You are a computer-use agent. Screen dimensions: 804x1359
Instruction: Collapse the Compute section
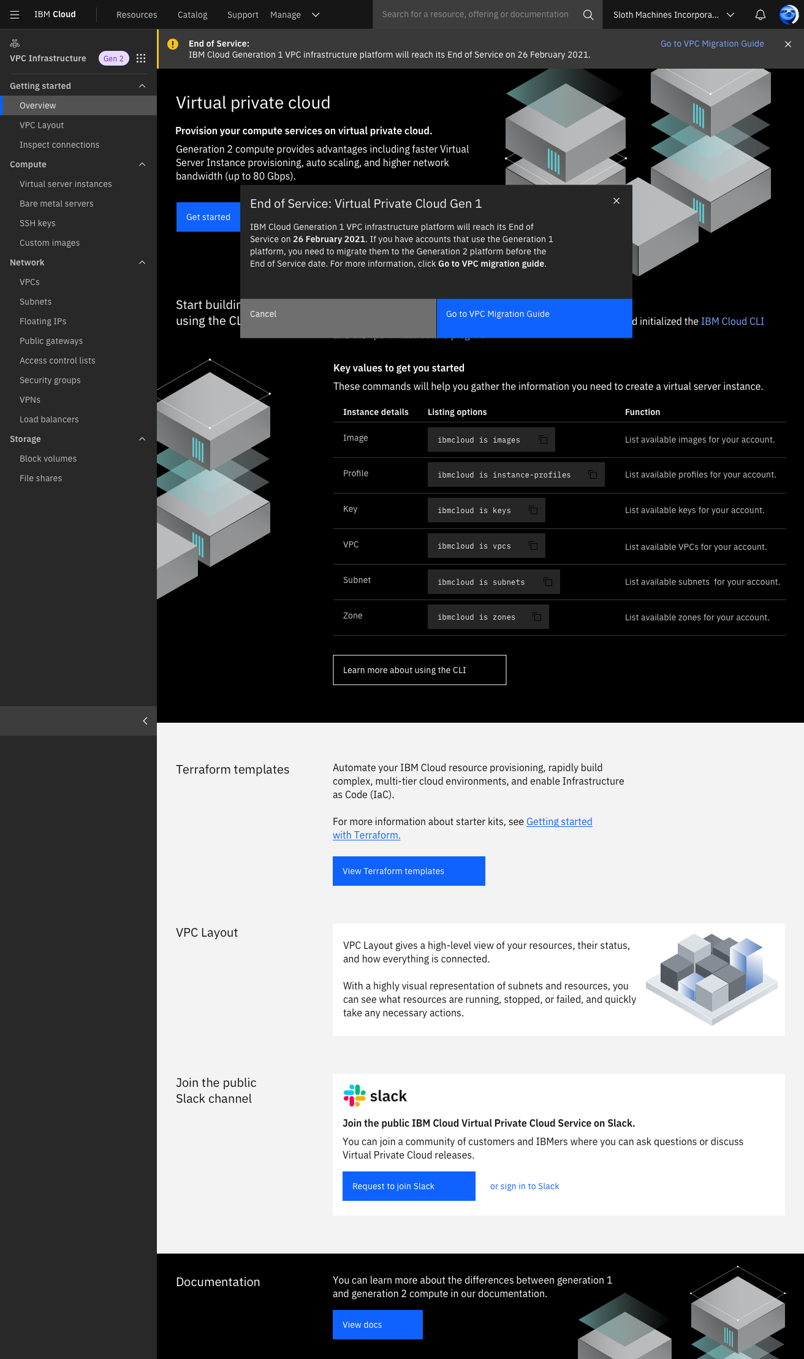[x=142, y=164]
